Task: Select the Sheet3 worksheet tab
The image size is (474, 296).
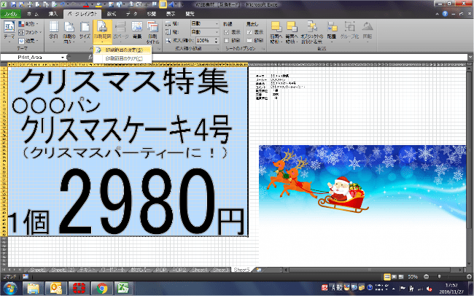Action: 220,270
